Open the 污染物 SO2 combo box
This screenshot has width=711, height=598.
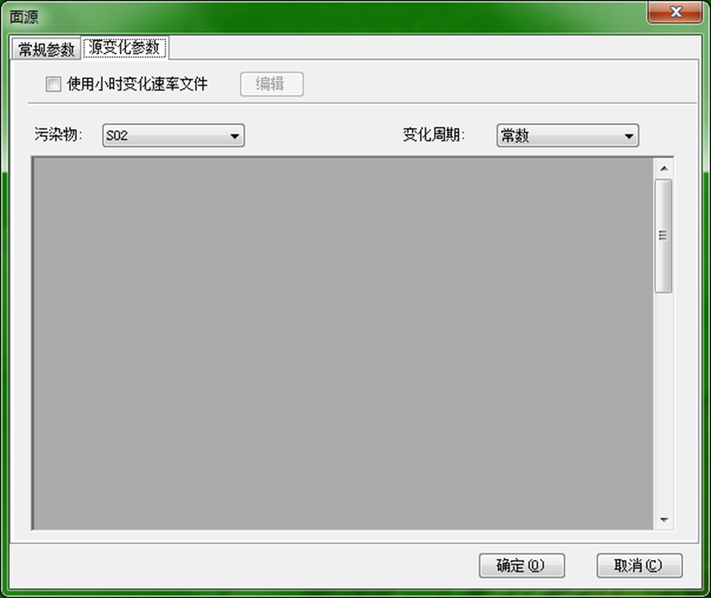coord(173,135)
